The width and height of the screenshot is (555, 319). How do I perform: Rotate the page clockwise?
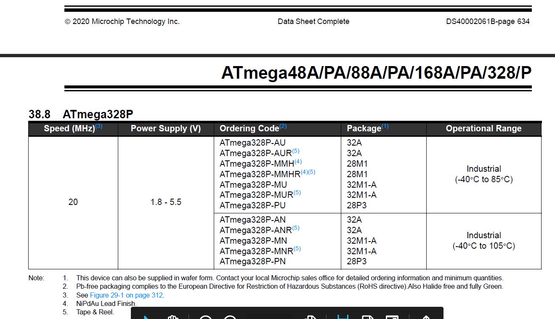[x=310, y=316]
